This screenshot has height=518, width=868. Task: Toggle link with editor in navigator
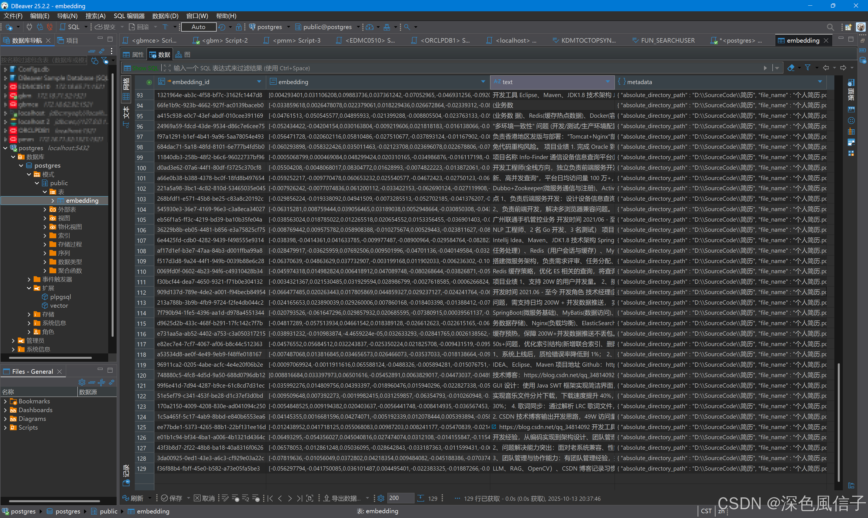coord(102,51)
